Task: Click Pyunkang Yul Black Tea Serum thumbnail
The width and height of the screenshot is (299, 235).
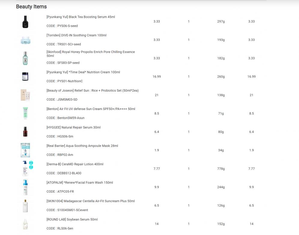Action: click(x=26, y=22)
